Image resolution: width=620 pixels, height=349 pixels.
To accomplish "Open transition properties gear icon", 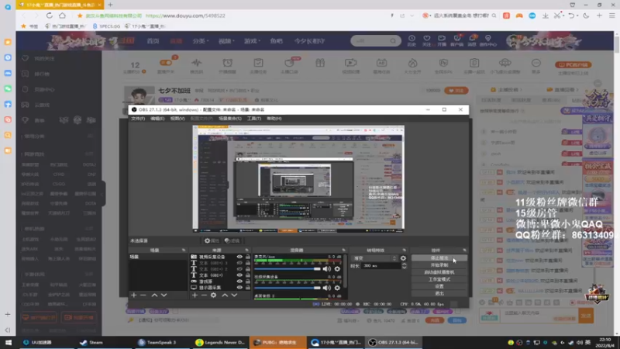I will pos(403,258).
